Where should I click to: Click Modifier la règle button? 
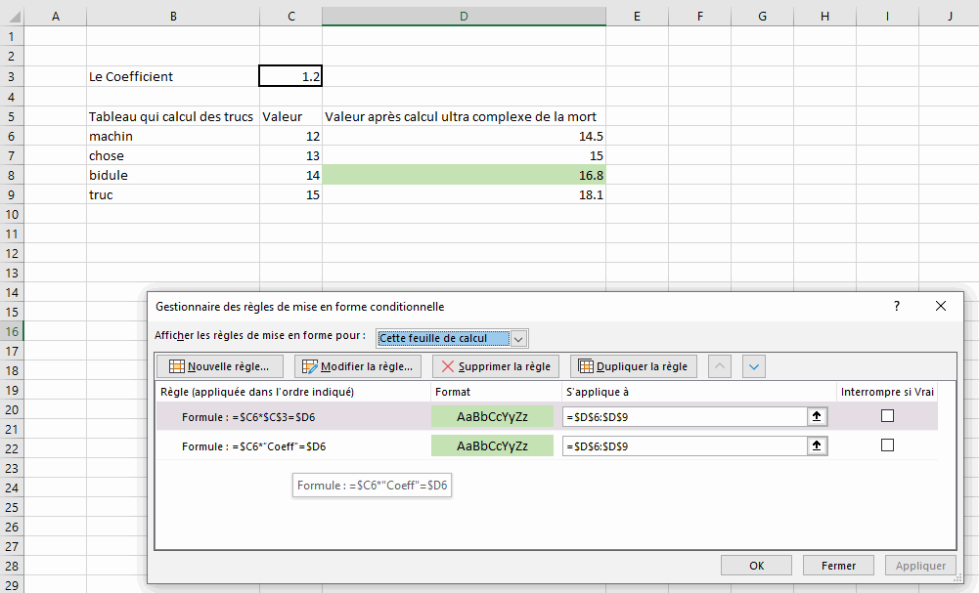[358, 366]
